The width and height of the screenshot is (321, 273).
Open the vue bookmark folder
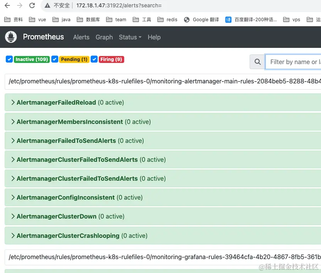(x=37, y=19)
